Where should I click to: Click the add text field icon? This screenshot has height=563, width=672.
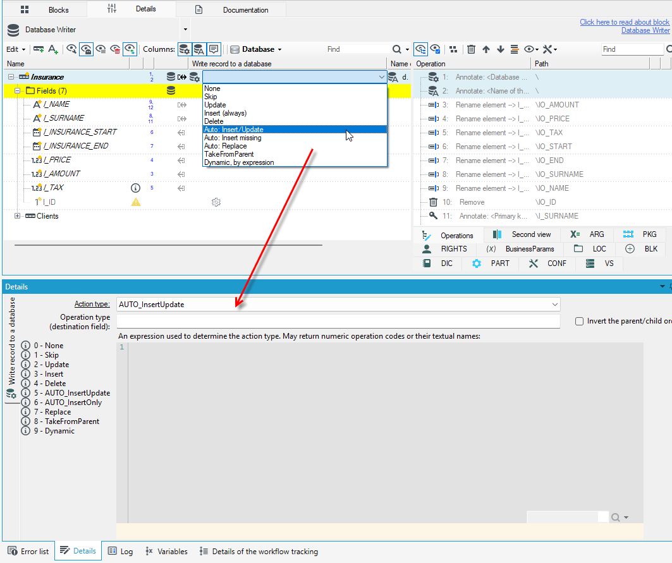pos(53,49)
